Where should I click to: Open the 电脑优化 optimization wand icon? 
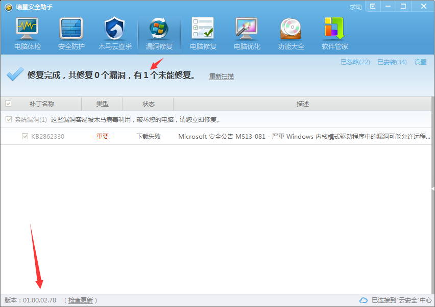pyautogui.click(x=247, y=29)
